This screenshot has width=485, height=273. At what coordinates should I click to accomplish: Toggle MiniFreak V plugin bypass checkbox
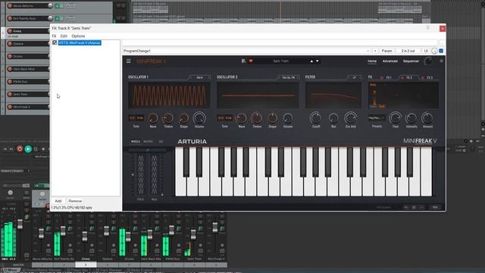pos(55,42)
